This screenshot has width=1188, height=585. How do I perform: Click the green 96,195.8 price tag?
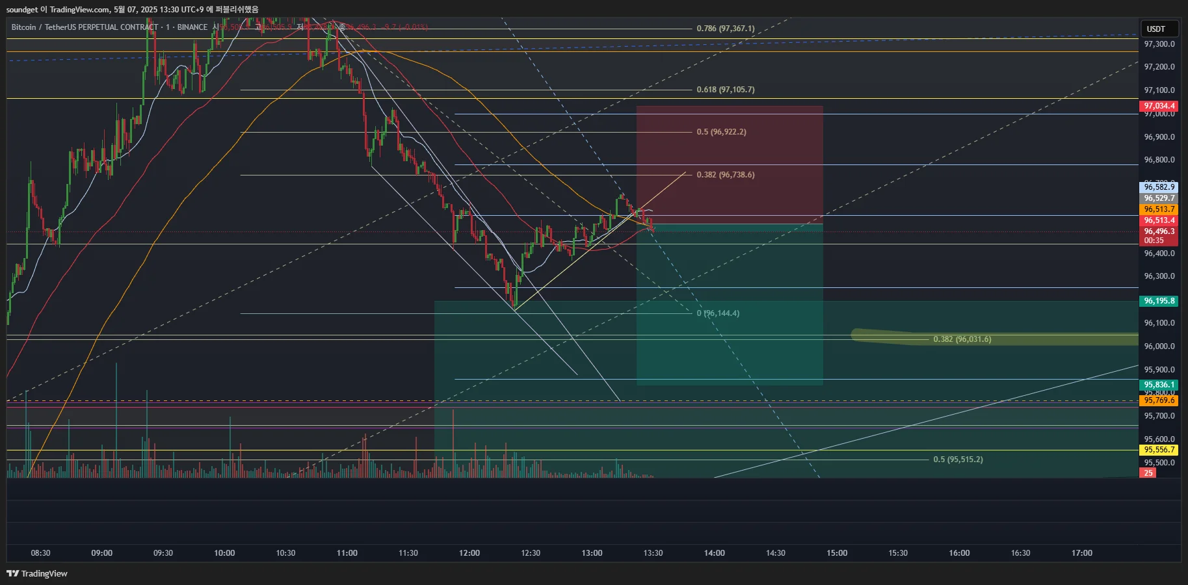1159,301
